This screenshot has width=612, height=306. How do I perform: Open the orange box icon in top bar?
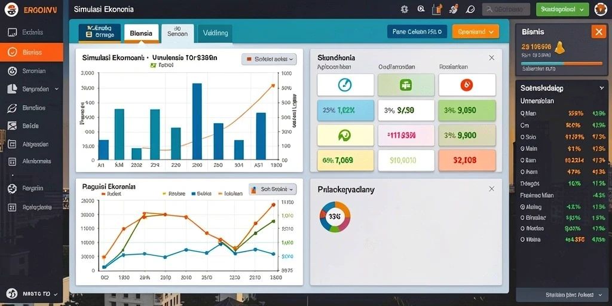(x=437, y=9)
